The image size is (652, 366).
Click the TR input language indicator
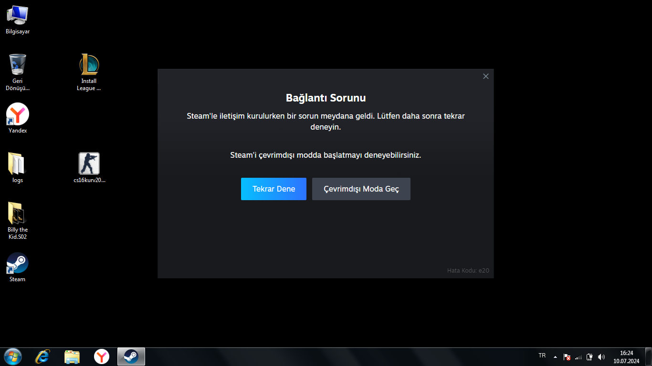pos(542,356)
